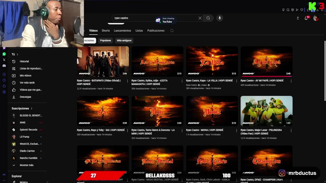Image resolution: width=326 pixels, height=183 pixels.
Task: Open 'Ryan Castro - BOTAPAFO (Video Oficial)' title link
Action: point(99,82)
